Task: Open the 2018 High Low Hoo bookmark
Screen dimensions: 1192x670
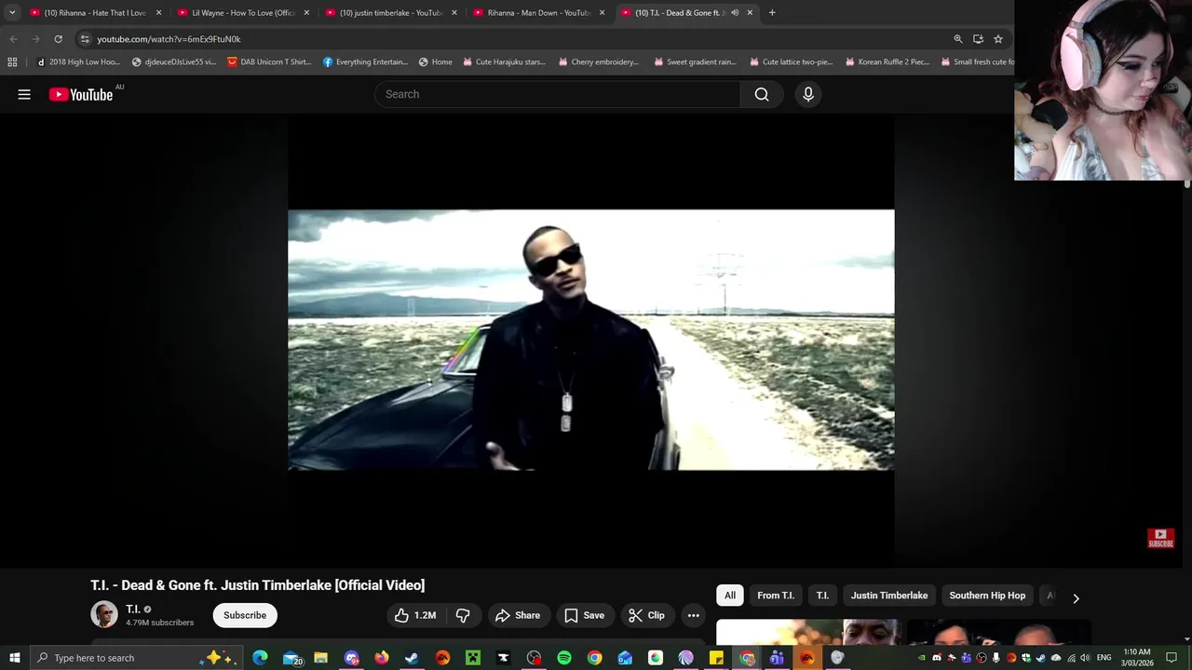Action: (x=78, y=62)
